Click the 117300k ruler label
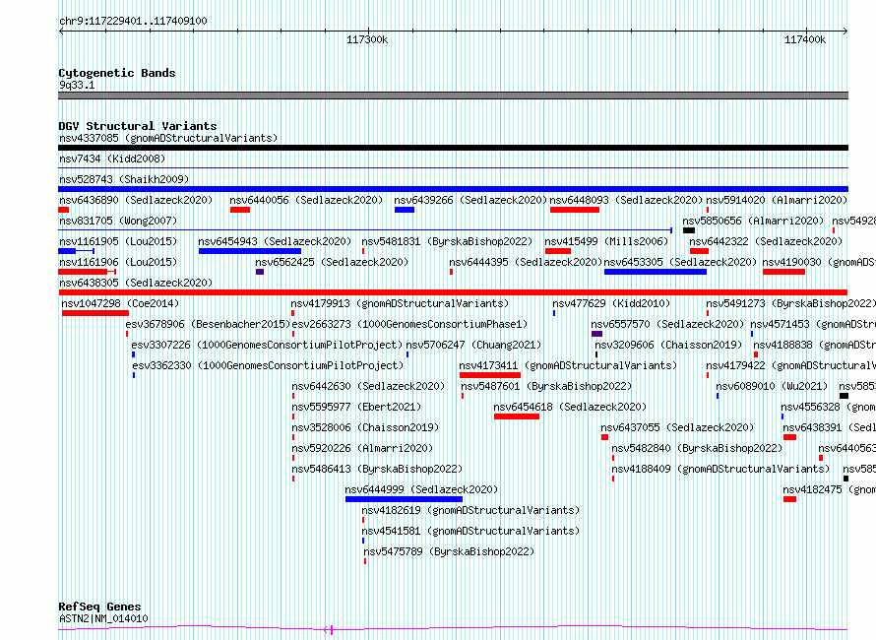 point(367,39)
